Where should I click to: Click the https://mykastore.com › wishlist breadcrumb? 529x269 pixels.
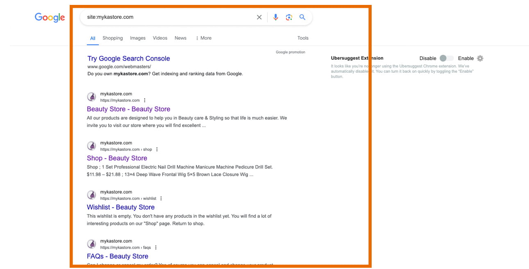pyautogui.click(x=128, y=199)
